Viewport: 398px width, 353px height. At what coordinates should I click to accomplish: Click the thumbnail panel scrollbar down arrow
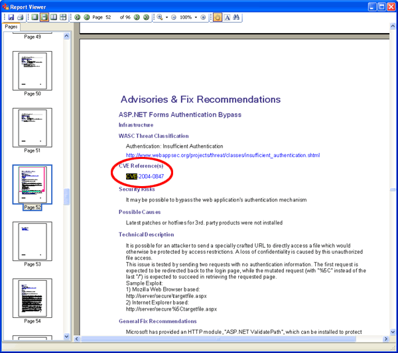point(66,336)
